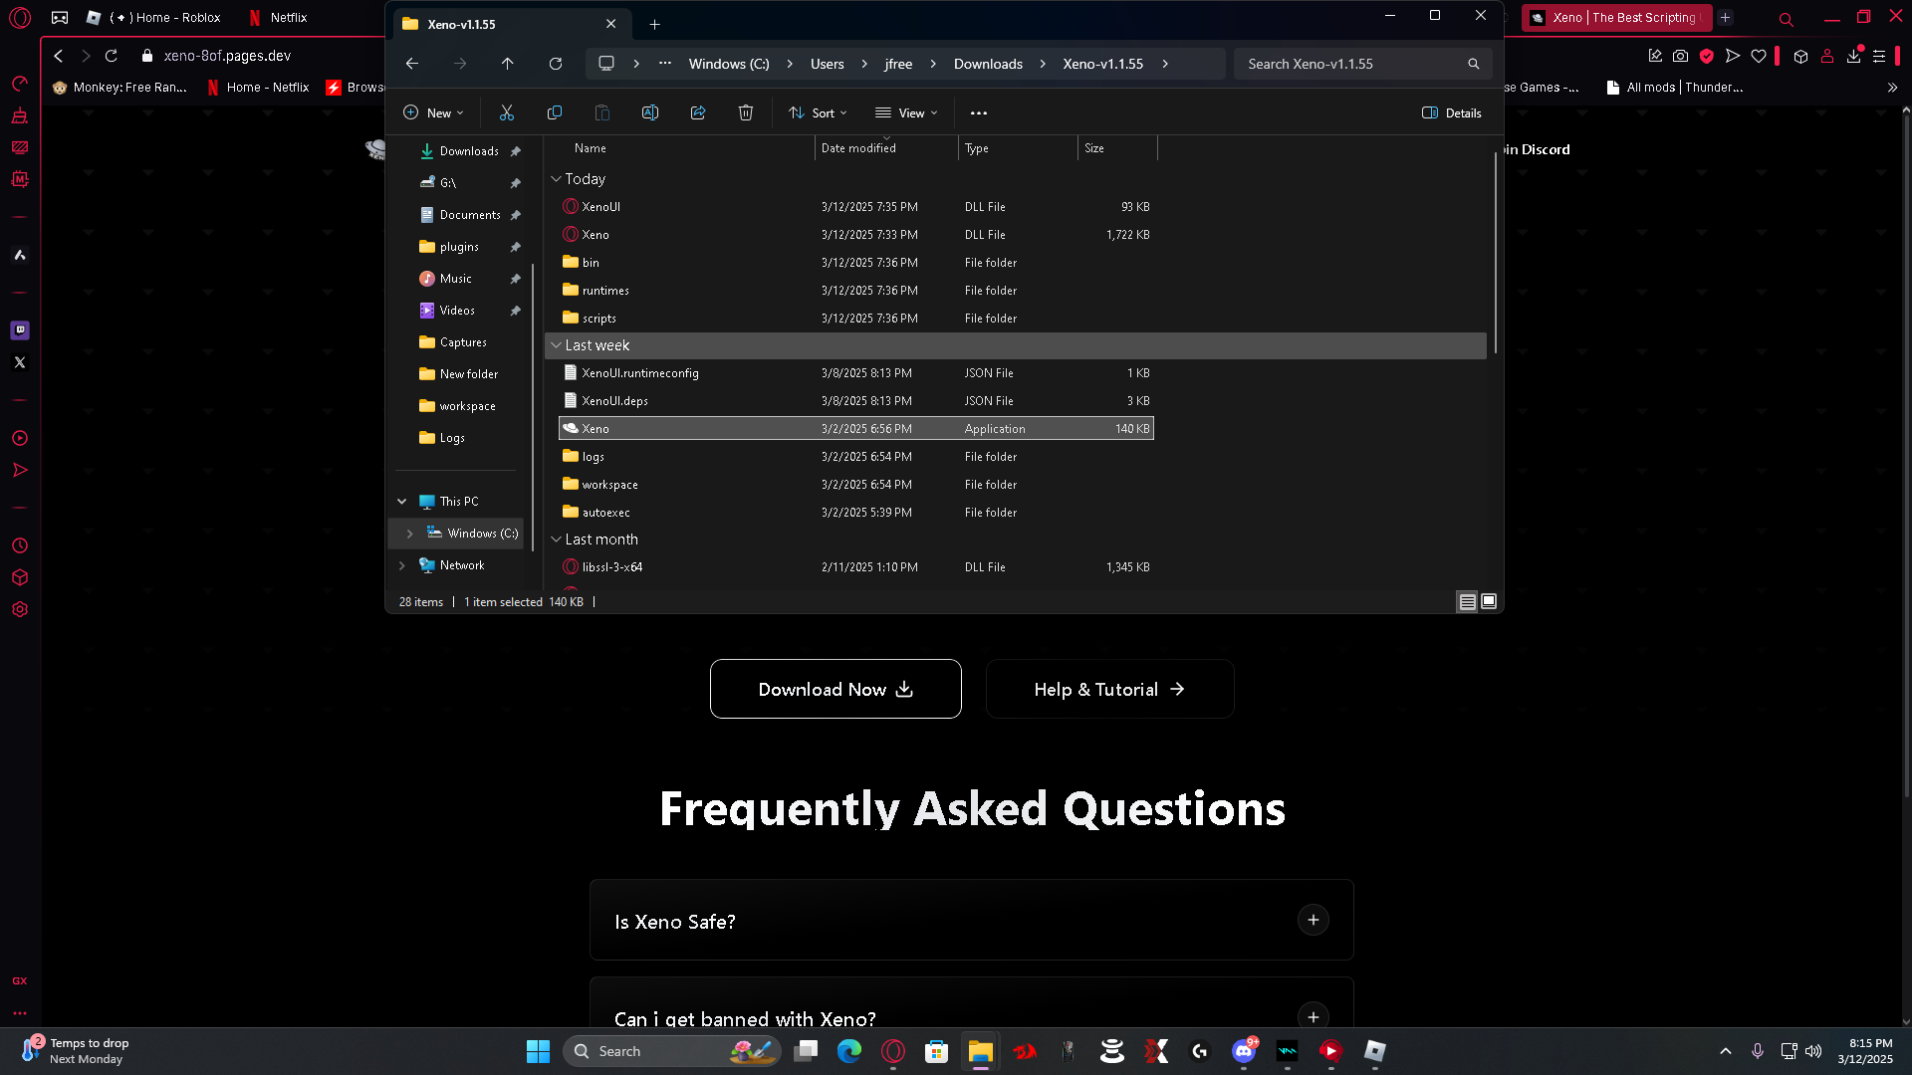The height and width of the screenshot is (1075, 1912).
Task: Select the Xeno Application file
Action: pos(856,429)
